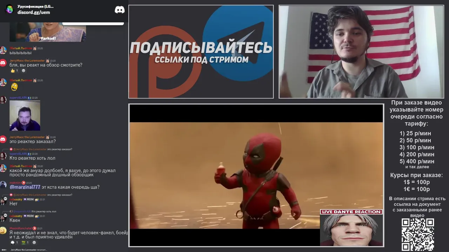Click the MEOW tag badge above 'Квен'
The height and width of the screenshot is (252, 449).
click(x=28, y=216)
